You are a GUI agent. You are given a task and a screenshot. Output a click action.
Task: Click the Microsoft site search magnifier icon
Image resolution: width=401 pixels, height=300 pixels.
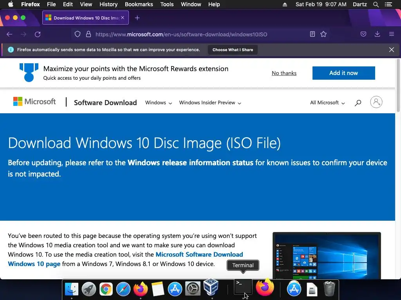[x=358, y=103]
